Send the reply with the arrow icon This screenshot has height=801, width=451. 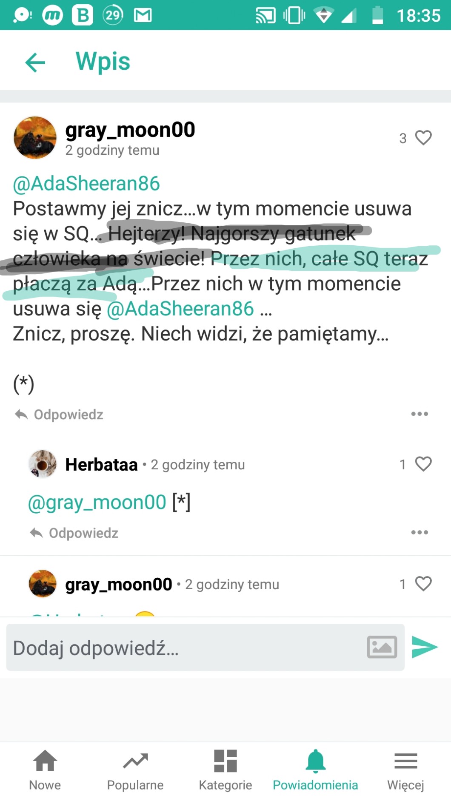424,647
